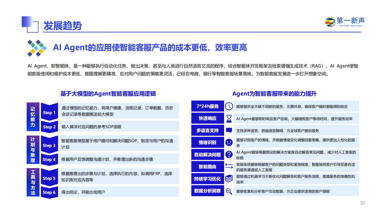The width and height of the screenshot is (383, 215).
Task: Click the Step 1 arrow label
Action: pyautogui.click(x=49, y=113)
